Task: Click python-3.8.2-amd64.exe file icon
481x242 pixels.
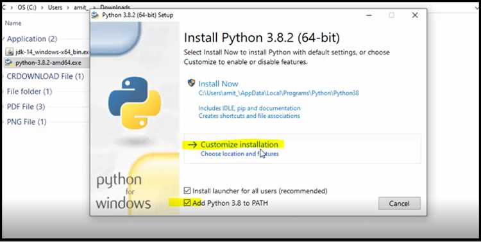Action: [9, 63]
